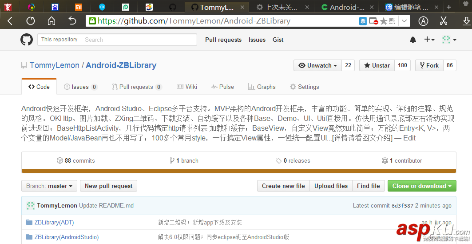This screenshot has height=244, width=472.
Task: Click the Fork button
Action: pyautogui.click(x=429, y=65)
